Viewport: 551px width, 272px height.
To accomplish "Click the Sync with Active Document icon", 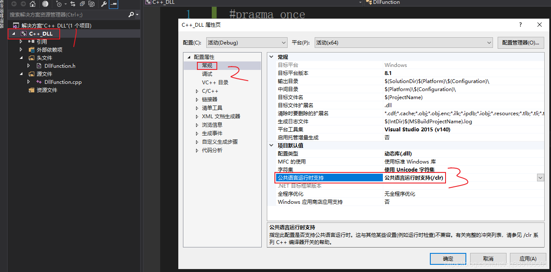I will (73, 4).
